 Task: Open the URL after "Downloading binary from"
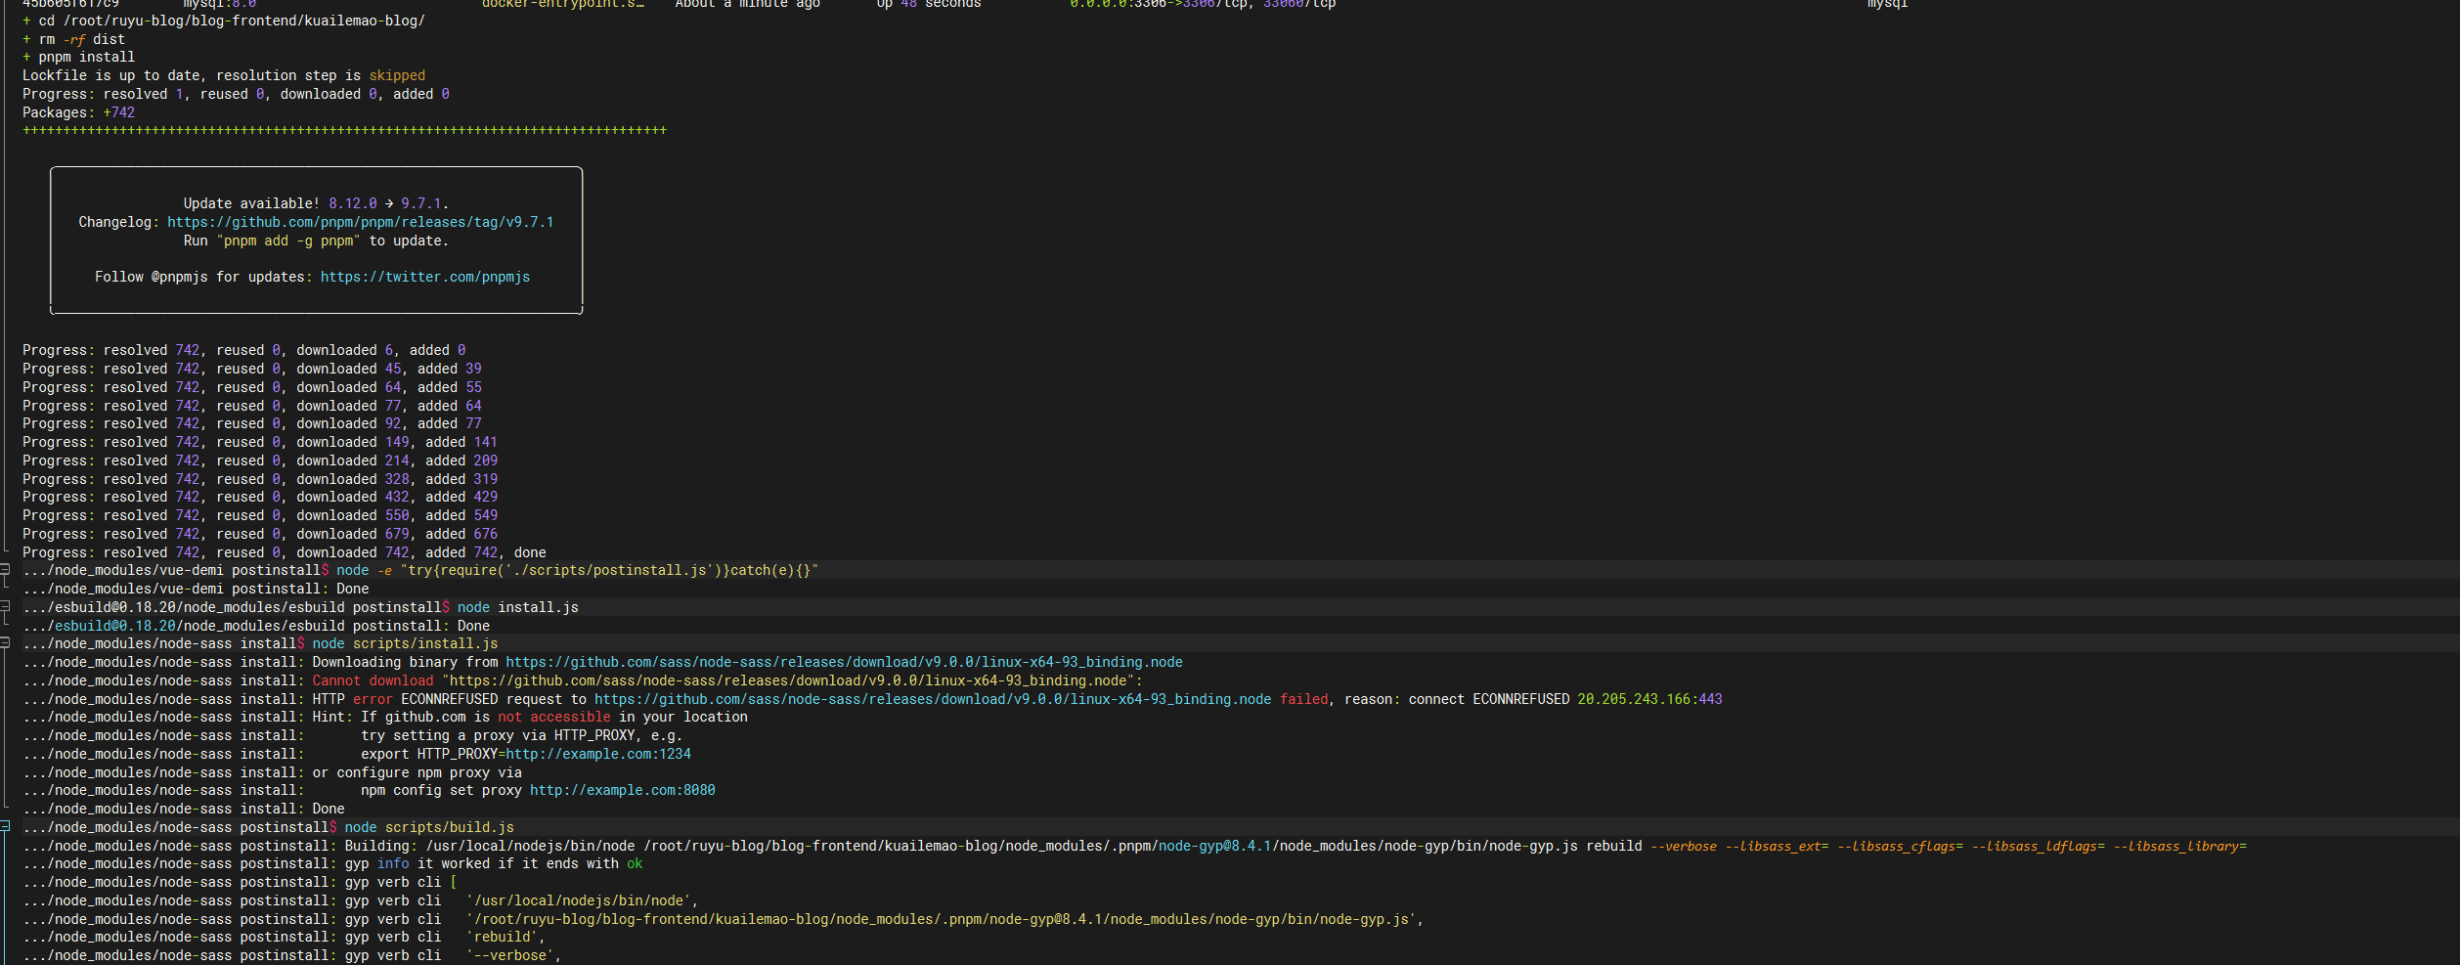(x=844, y=662)
